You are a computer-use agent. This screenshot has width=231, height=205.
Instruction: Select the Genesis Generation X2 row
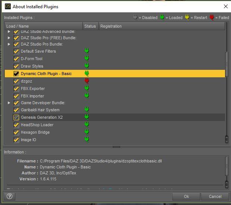tap(115, 117)
